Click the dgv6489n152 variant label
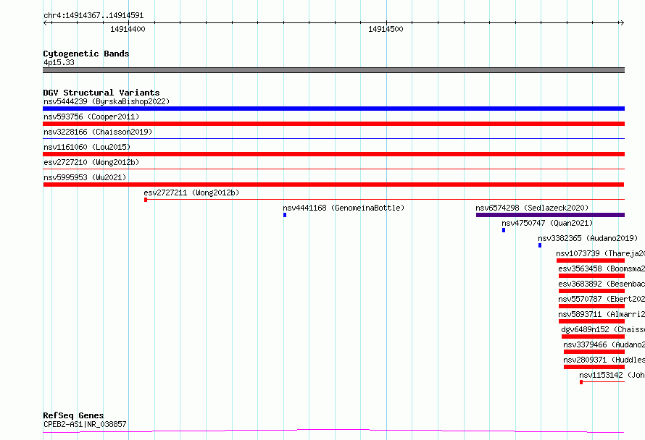This screenshot has width=645, height=440. pyautogui.click(x=603, y=329)
